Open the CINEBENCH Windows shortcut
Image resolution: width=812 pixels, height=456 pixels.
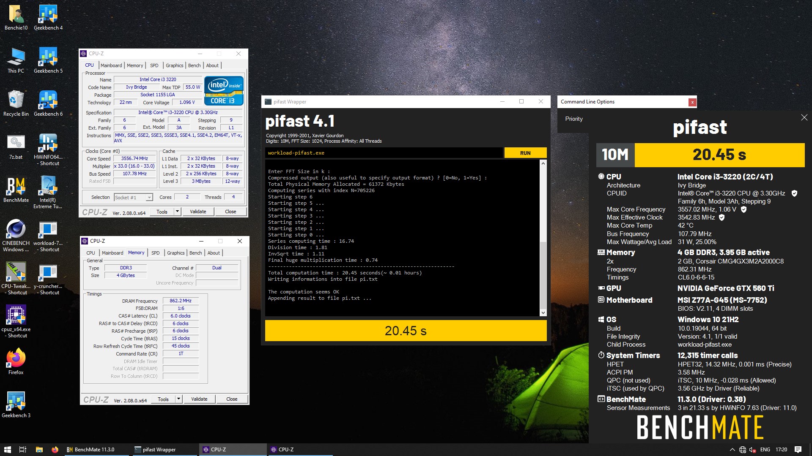[16, 236]
